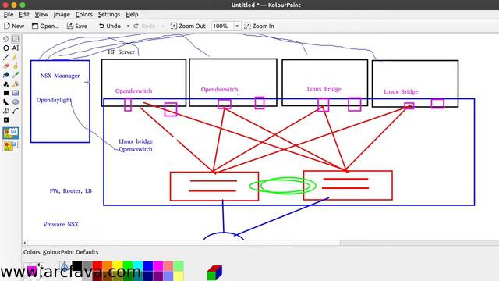The width and height of the screenshot is (499, 281).
Task: Select the rectangular selection tool
Action: coord(16,39)
